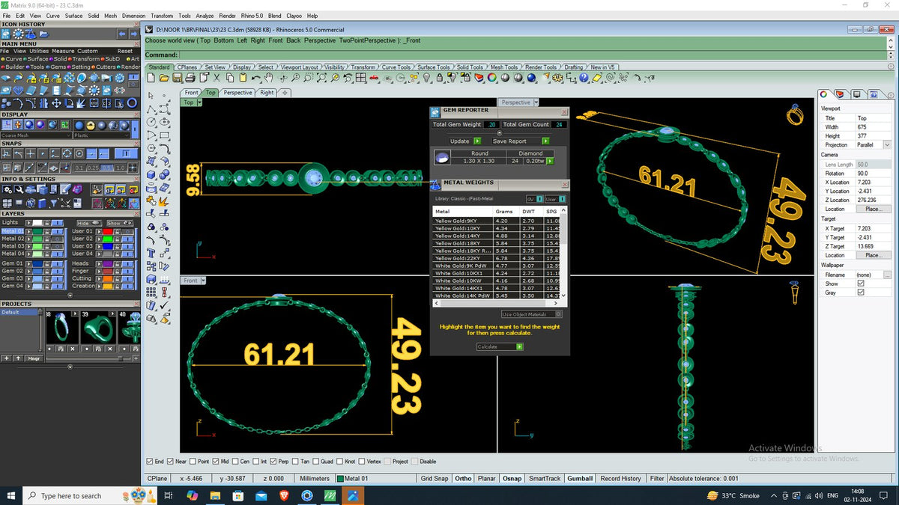This screenshot has height=505, width=899.
Task: Click the Save icon in Standard toolbar
Action: 178,77
